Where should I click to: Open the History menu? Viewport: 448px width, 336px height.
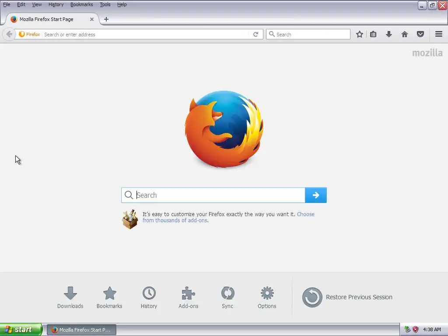coord(56,4)
